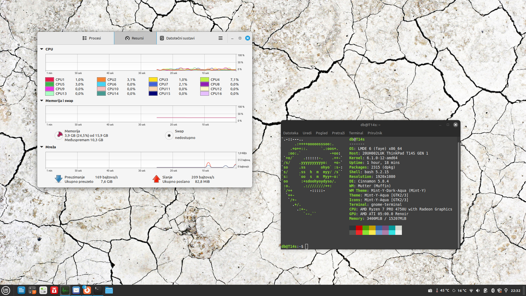Screen dimensions: 526x296
Task: Open the weather applet showing 16 °C
Action: point(459,291)
